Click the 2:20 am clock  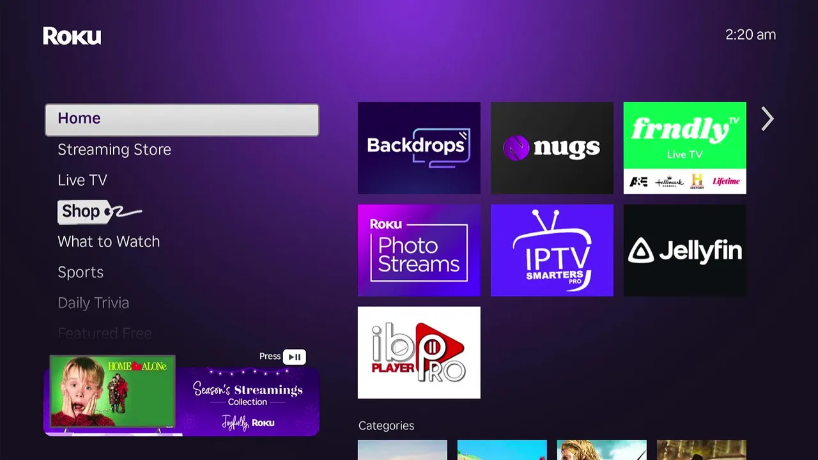[750, 35]
